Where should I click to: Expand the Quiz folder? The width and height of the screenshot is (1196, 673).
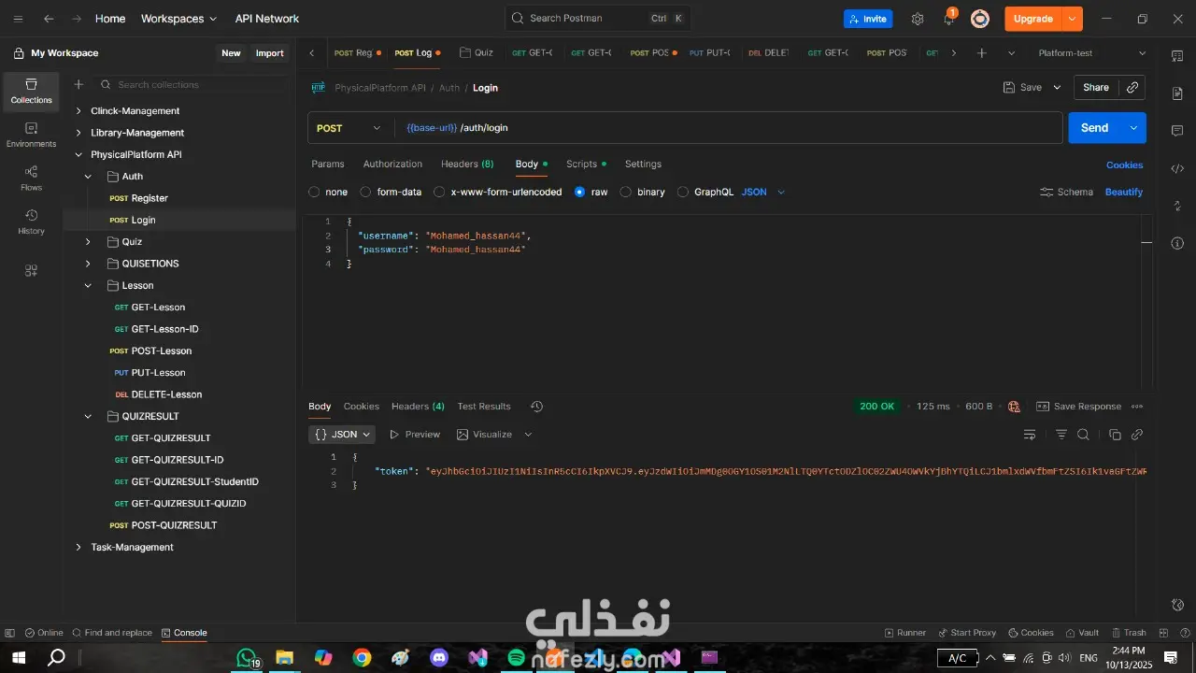point(88,242)
